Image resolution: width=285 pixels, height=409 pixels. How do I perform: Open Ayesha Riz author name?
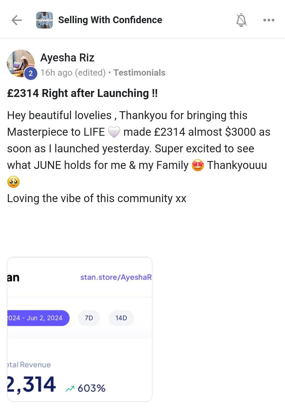[x=67, y=58]
